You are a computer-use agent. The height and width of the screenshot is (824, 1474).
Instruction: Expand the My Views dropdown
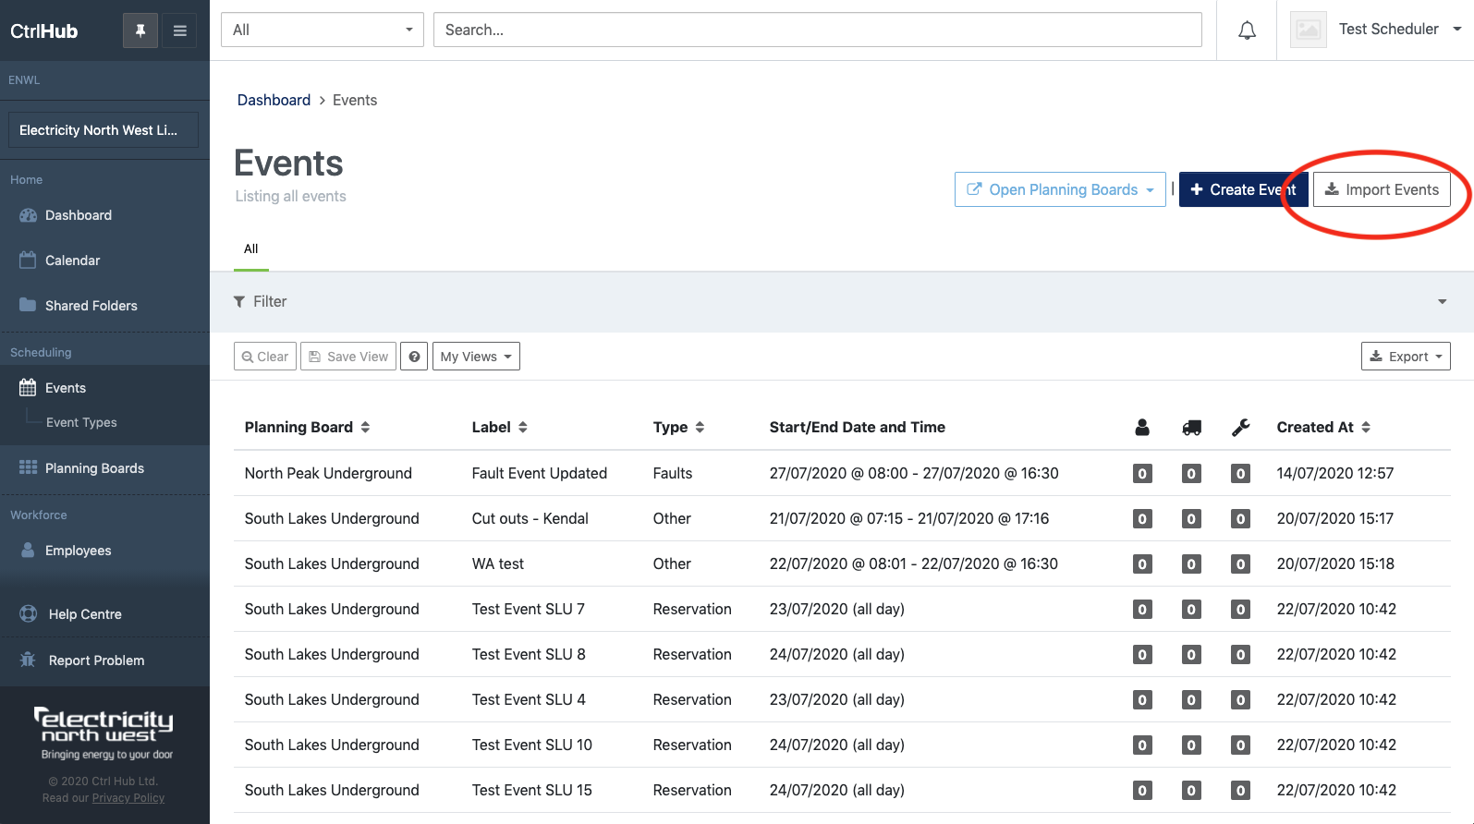tap(476, 357)
